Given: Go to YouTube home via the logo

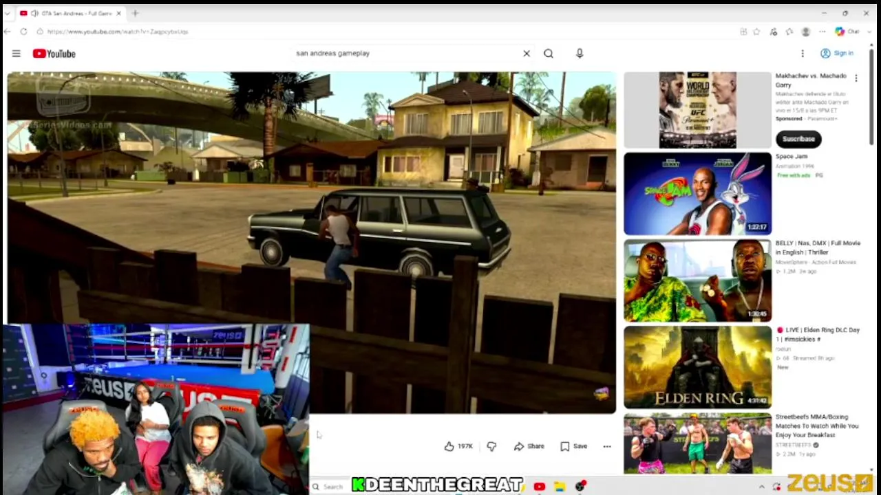Looking at the screenshot, I should coord(54,54).
